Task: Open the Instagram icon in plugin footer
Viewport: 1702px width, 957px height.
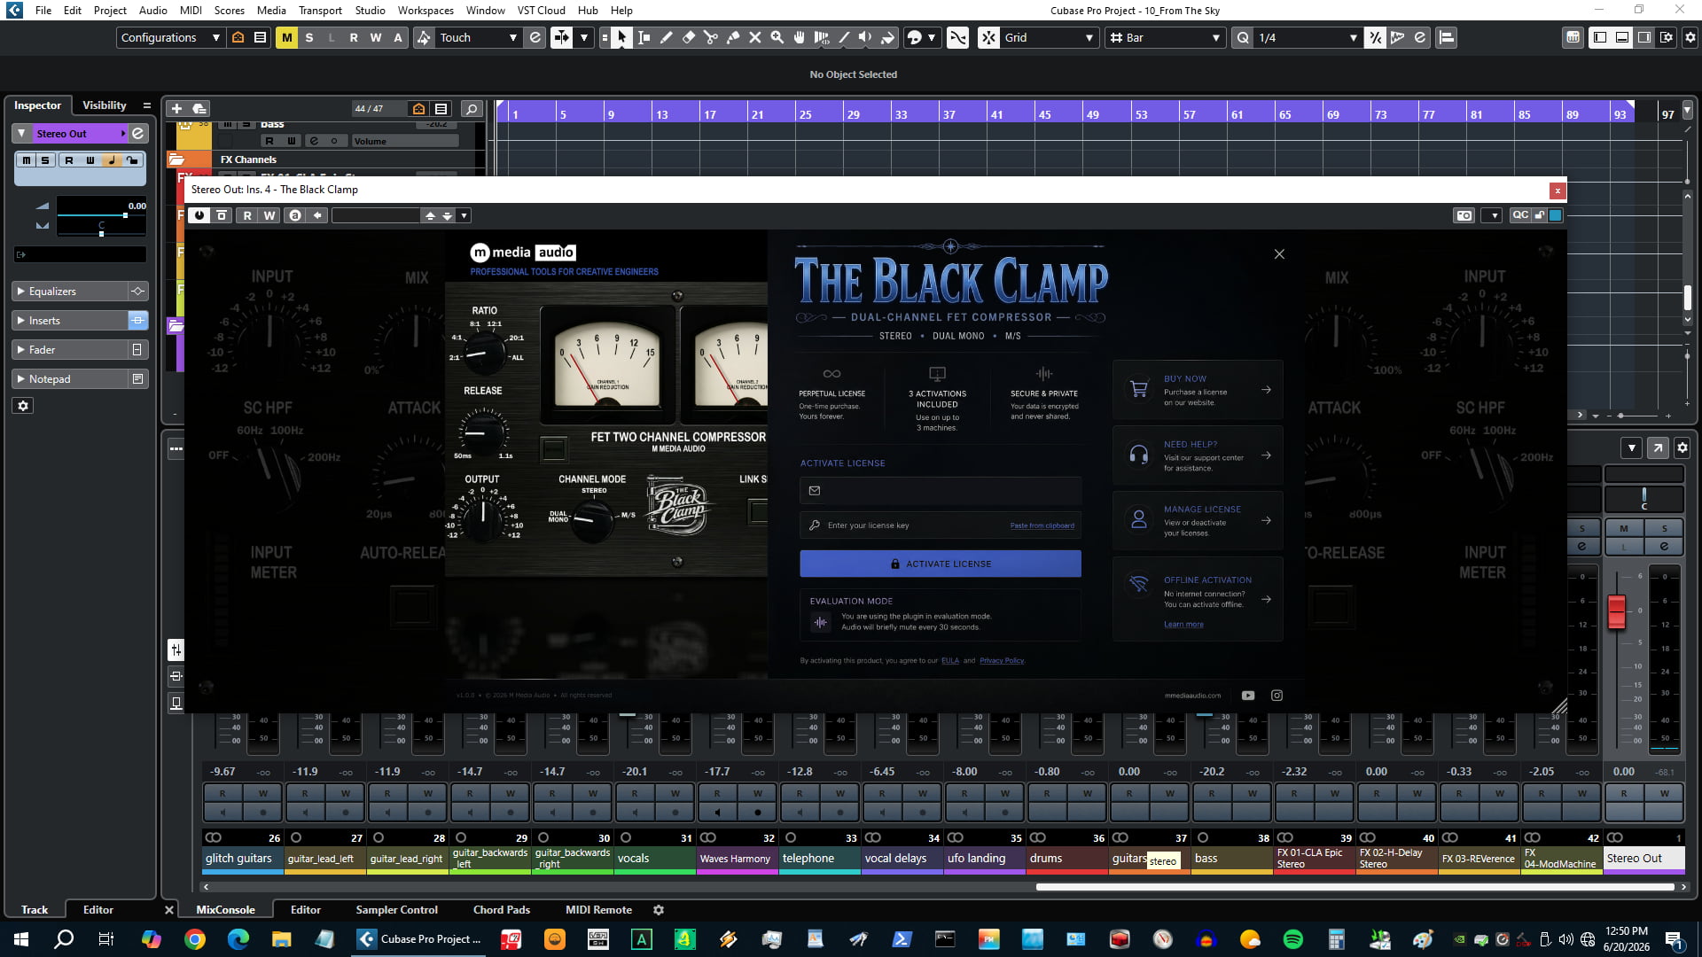Action: point(1276,696)
